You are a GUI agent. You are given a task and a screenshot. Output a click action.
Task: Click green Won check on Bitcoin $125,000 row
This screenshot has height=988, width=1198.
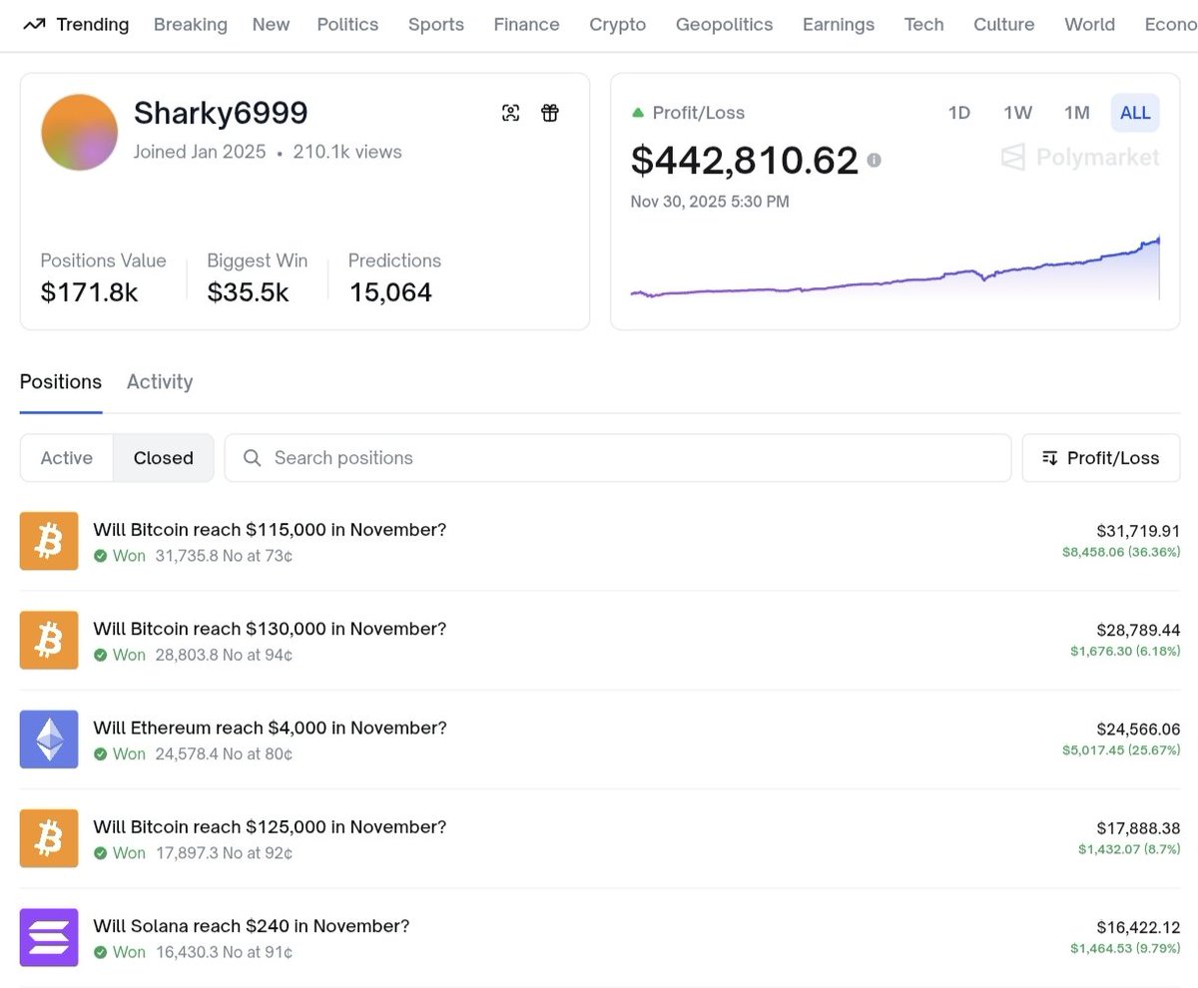100,853
